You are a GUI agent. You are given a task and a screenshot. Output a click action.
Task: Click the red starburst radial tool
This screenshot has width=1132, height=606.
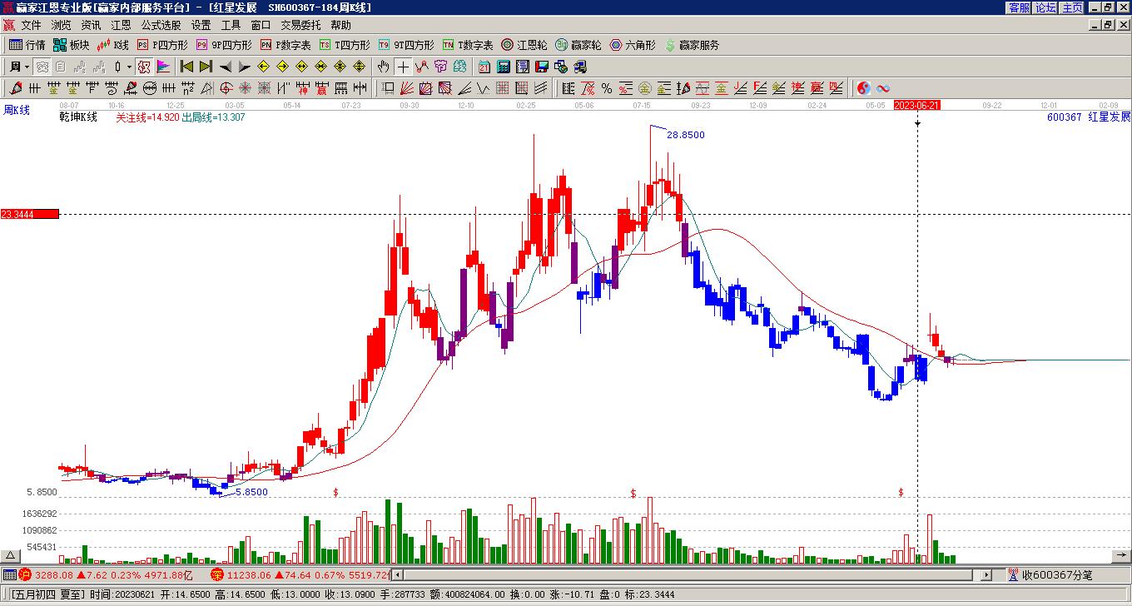click(x=245, y=87)
